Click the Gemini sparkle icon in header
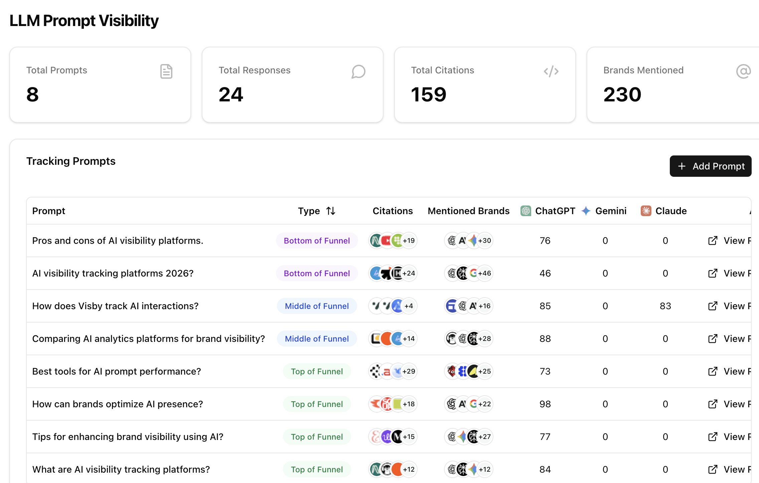Image resolution: width=759 pixels, height=483 pixels. pyautogui.click(x=586, y=211)
